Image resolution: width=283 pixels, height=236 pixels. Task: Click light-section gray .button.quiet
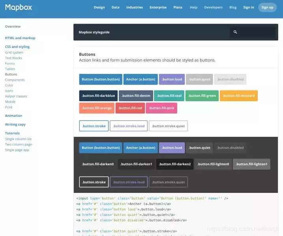[x=199, y=79]
